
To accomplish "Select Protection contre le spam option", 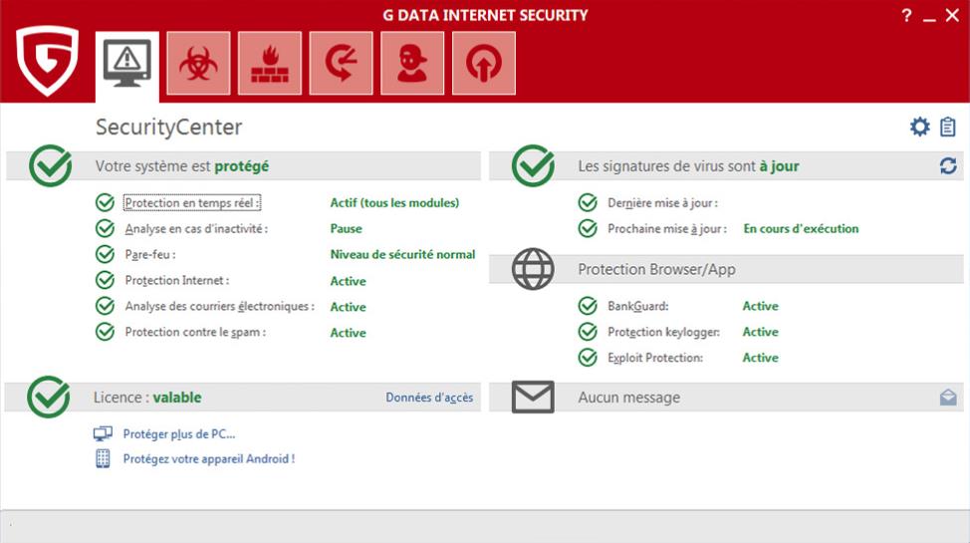I will (195, 332).
